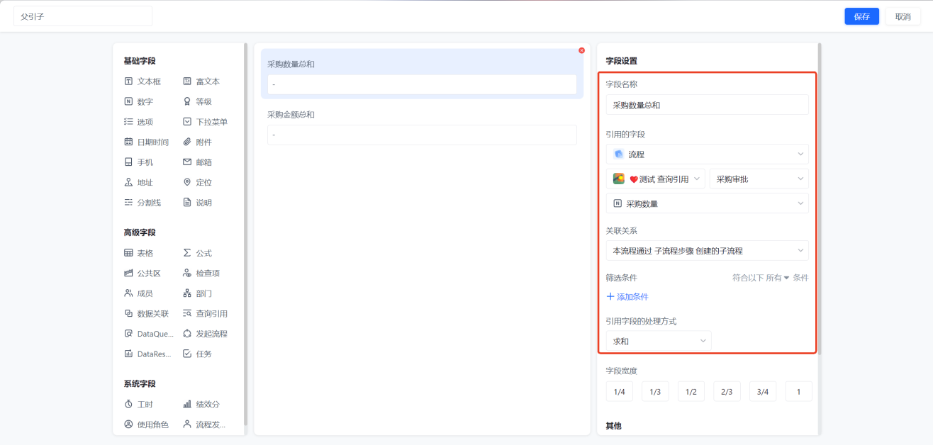Add a DataQue... field
Viewport: 933px width, 445px height.
(x=149, y=334)
